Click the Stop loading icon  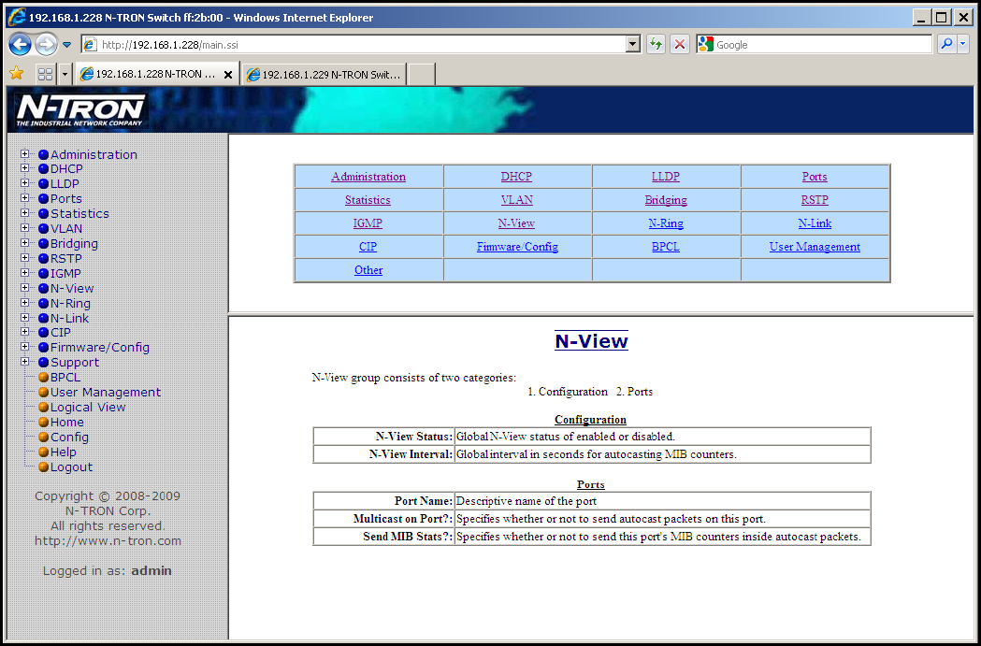click(680, 44)
